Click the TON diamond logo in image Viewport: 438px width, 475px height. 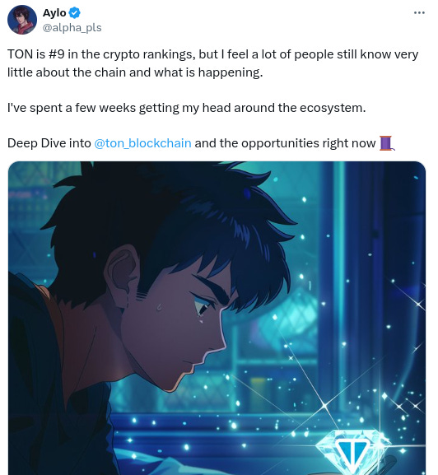(x=353, y=454)
